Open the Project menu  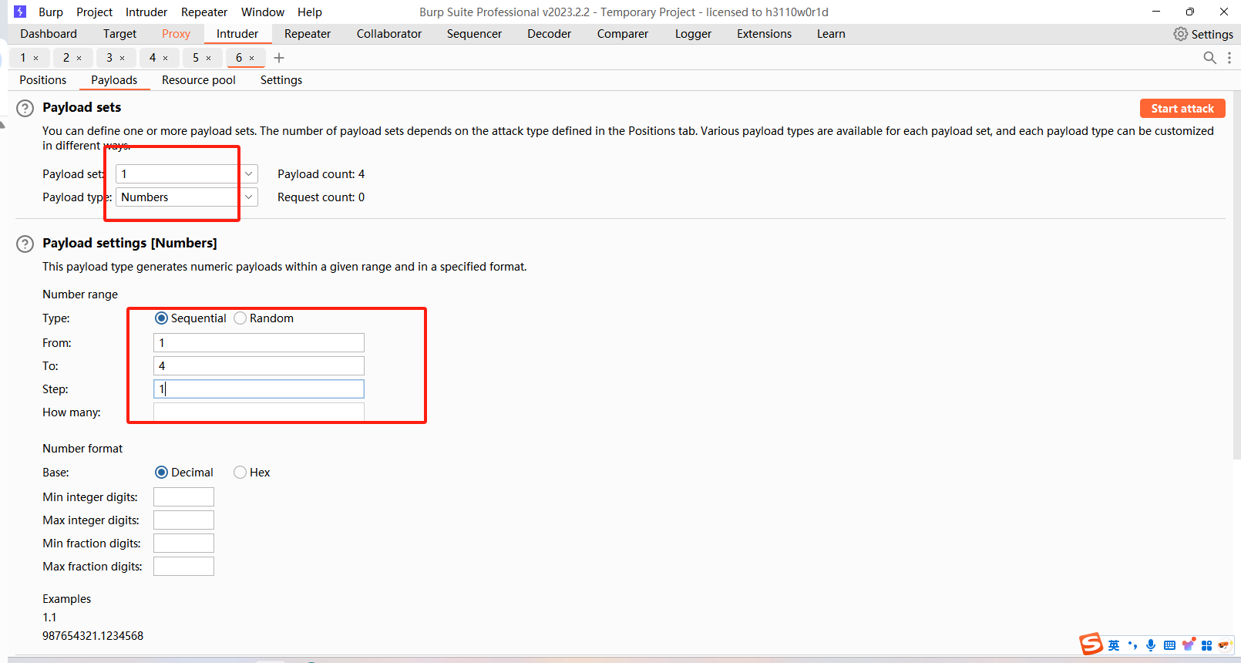point(94,12)
